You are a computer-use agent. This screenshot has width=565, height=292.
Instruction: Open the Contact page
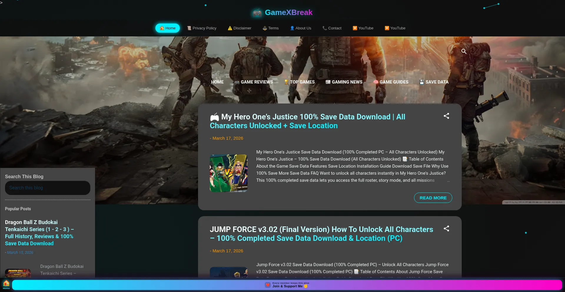pyautogui.click(x=332, y=28)
